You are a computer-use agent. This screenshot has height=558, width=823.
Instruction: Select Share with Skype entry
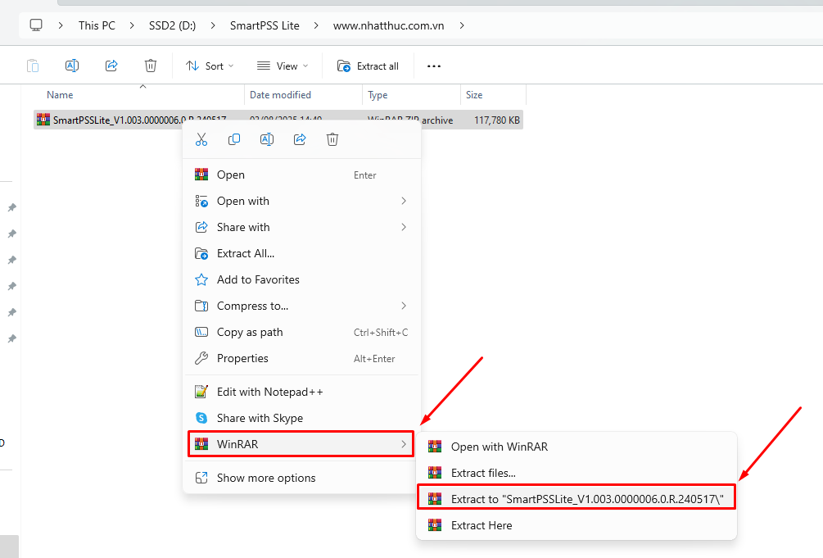(301, 418)
